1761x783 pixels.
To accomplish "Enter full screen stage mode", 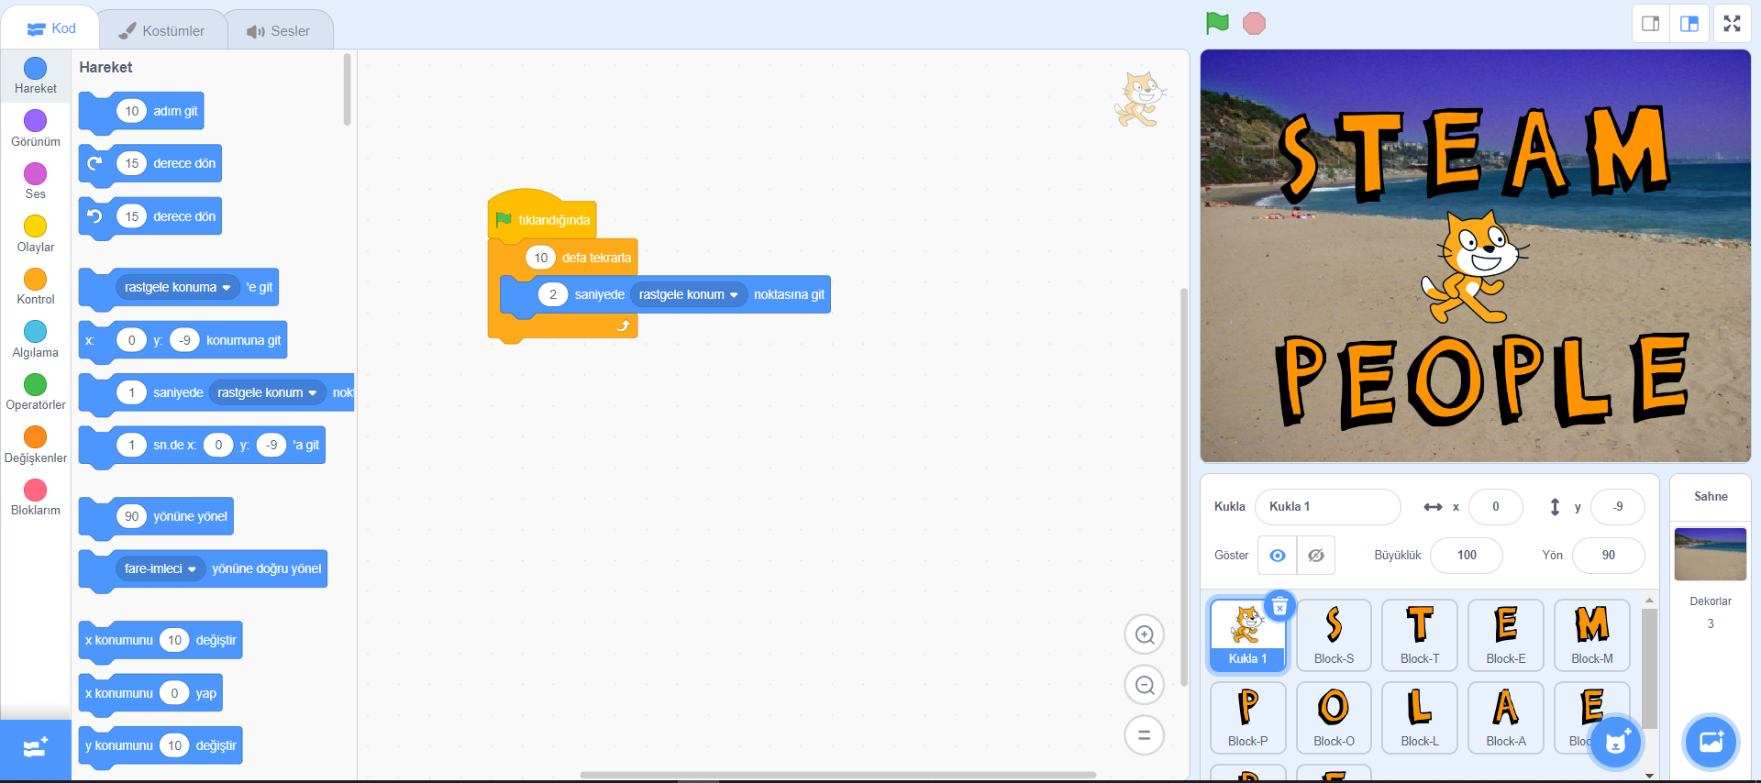I will tap(1732, 24).
